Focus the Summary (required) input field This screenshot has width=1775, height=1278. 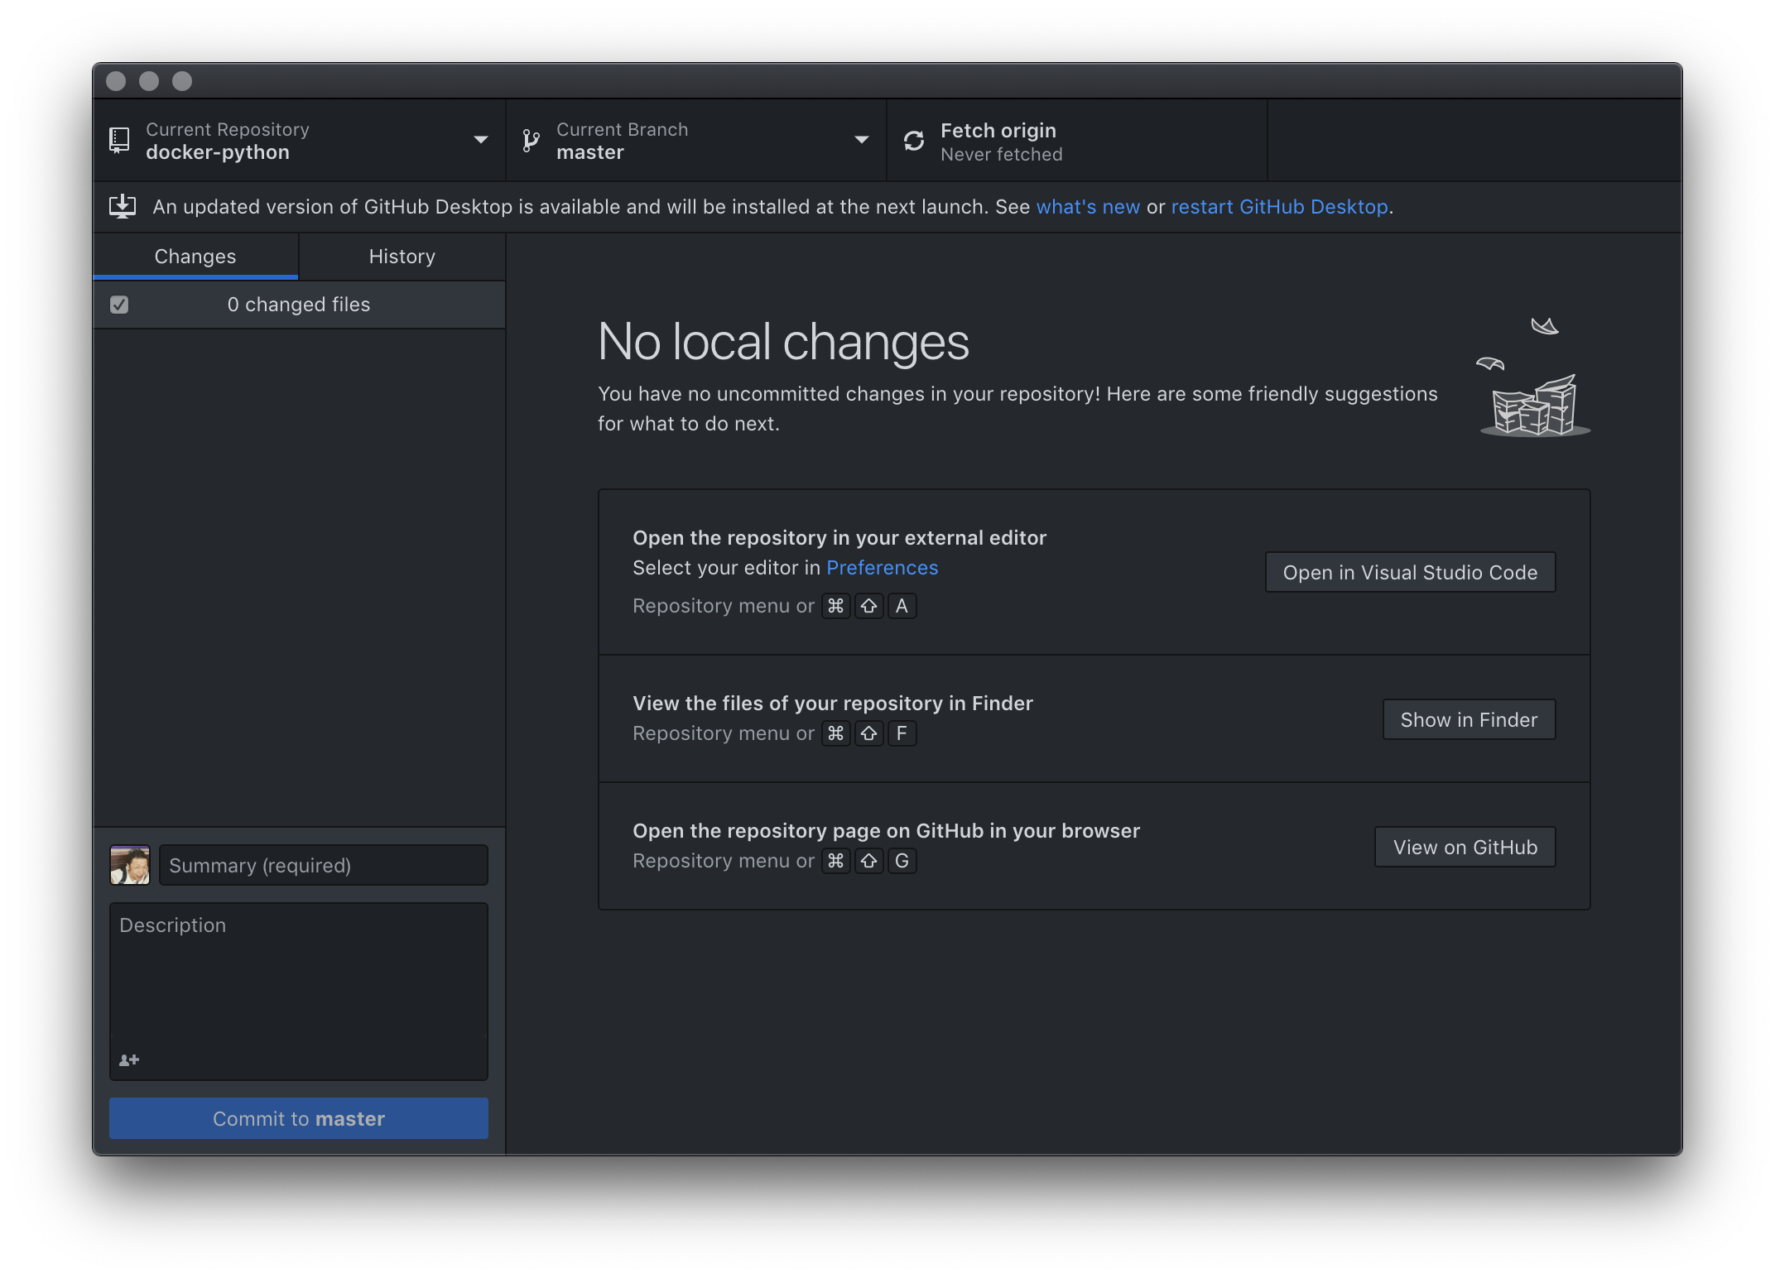324,865
